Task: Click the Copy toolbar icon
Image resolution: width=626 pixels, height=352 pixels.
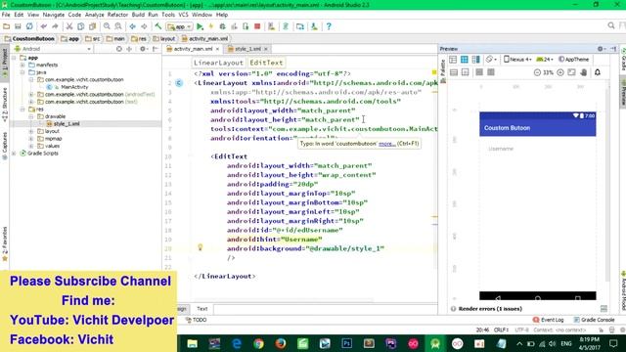Action: (80, 26)
